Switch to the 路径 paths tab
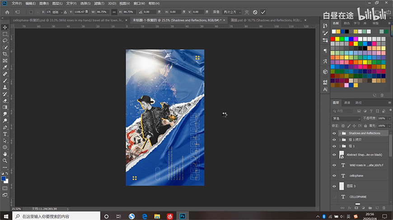 pyautogui.click(x=359, y=103)
